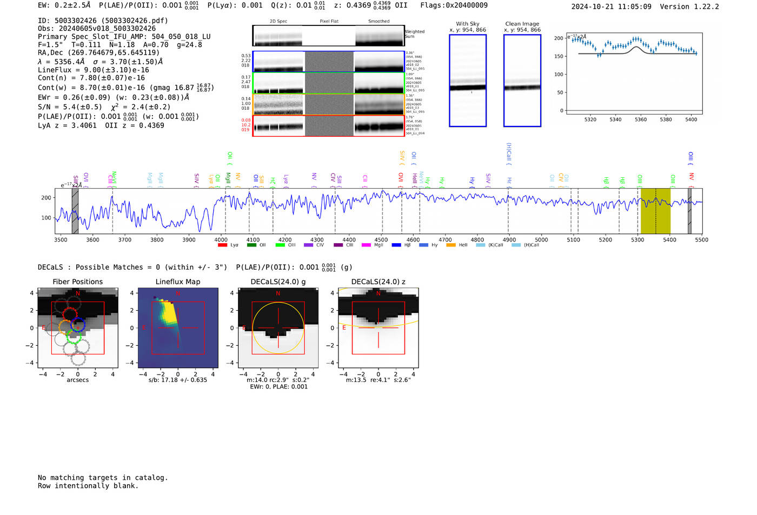Viewport: 757px width, 515px height.
Task: Click the Obs: 20240605v018_5003302426 line
Action: (x=97, y=29)
